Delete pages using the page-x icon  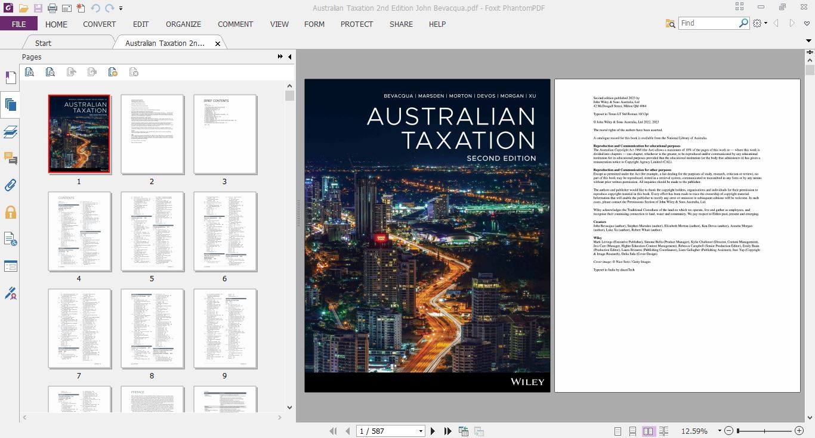tap(134, 72)
